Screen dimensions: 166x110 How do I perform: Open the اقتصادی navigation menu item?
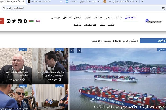pyautogui.click(x=67, y=18)
